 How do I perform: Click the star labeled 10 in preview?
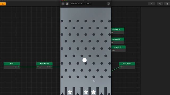[x=70, y=92]
